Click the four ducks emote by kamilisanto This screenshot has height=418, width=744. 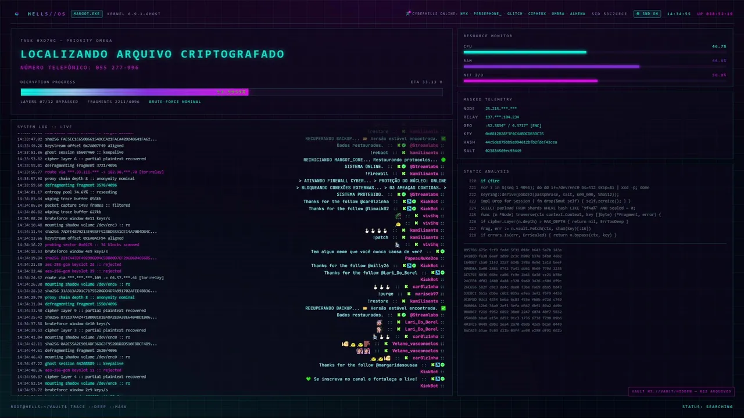tap(377, 230)
